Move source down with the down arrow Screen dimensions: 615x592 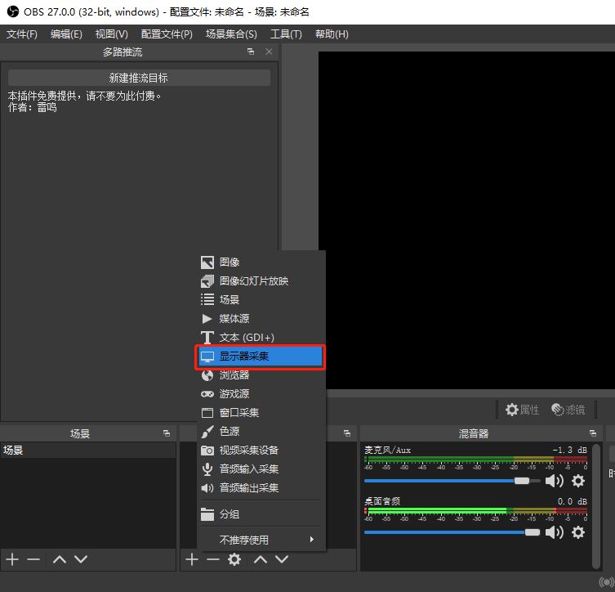[x=282, y=559]
